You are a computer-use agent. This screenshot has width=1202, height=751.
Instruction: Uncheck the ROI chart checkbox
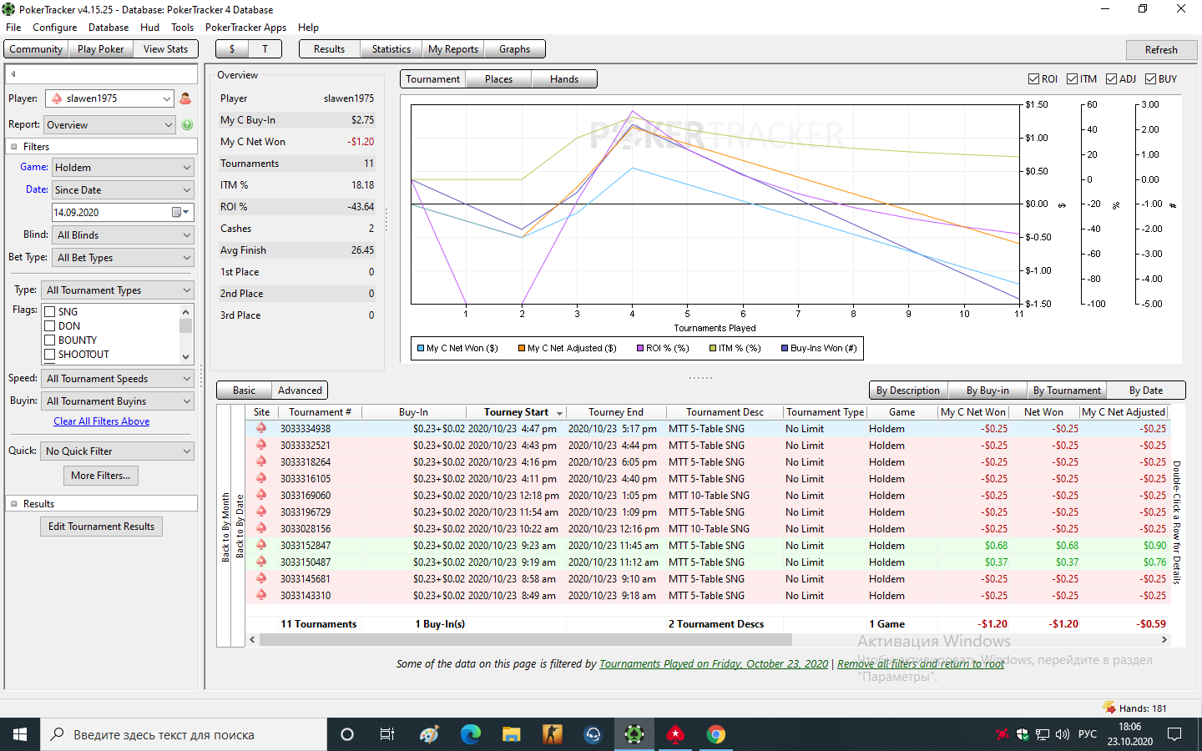[x=1033, y=79]
